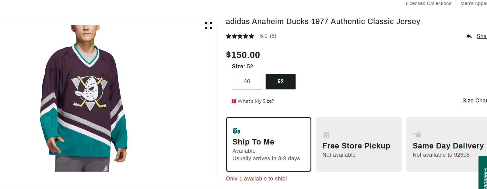Click the same day delivery box icon

[417, 135]
